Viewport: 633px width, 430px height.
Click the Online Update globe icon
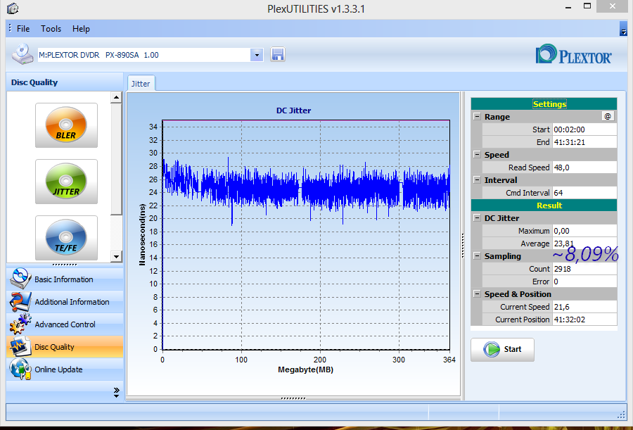pos(20,369)
